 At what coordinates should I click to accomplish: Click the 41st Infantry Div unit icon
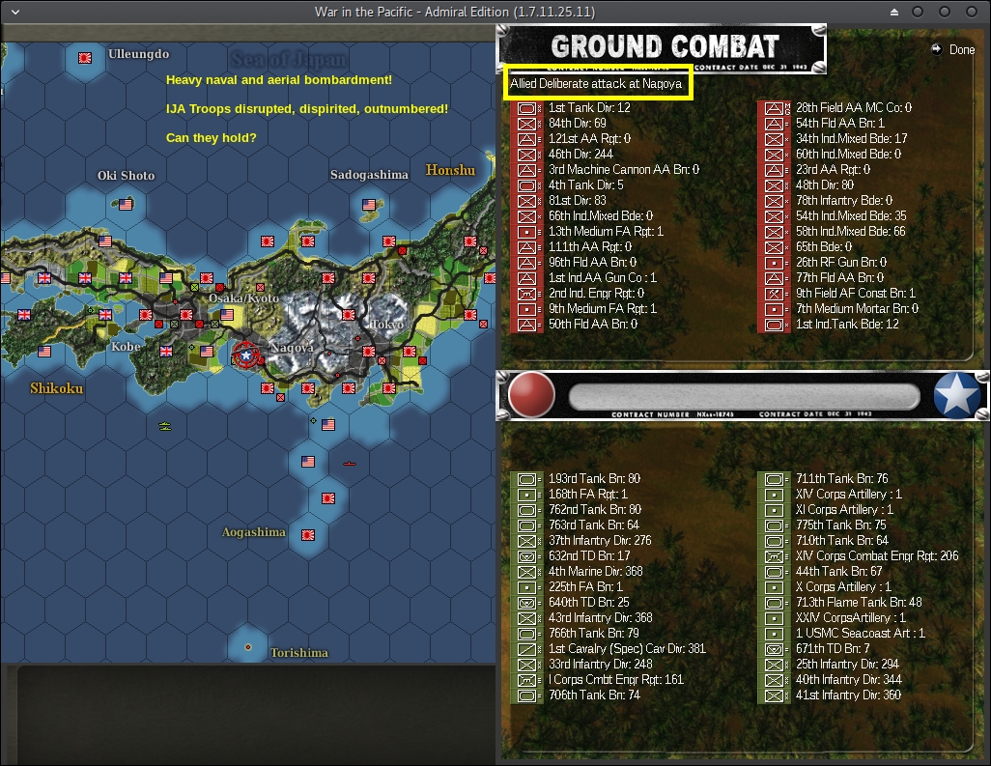pos(774,695)
